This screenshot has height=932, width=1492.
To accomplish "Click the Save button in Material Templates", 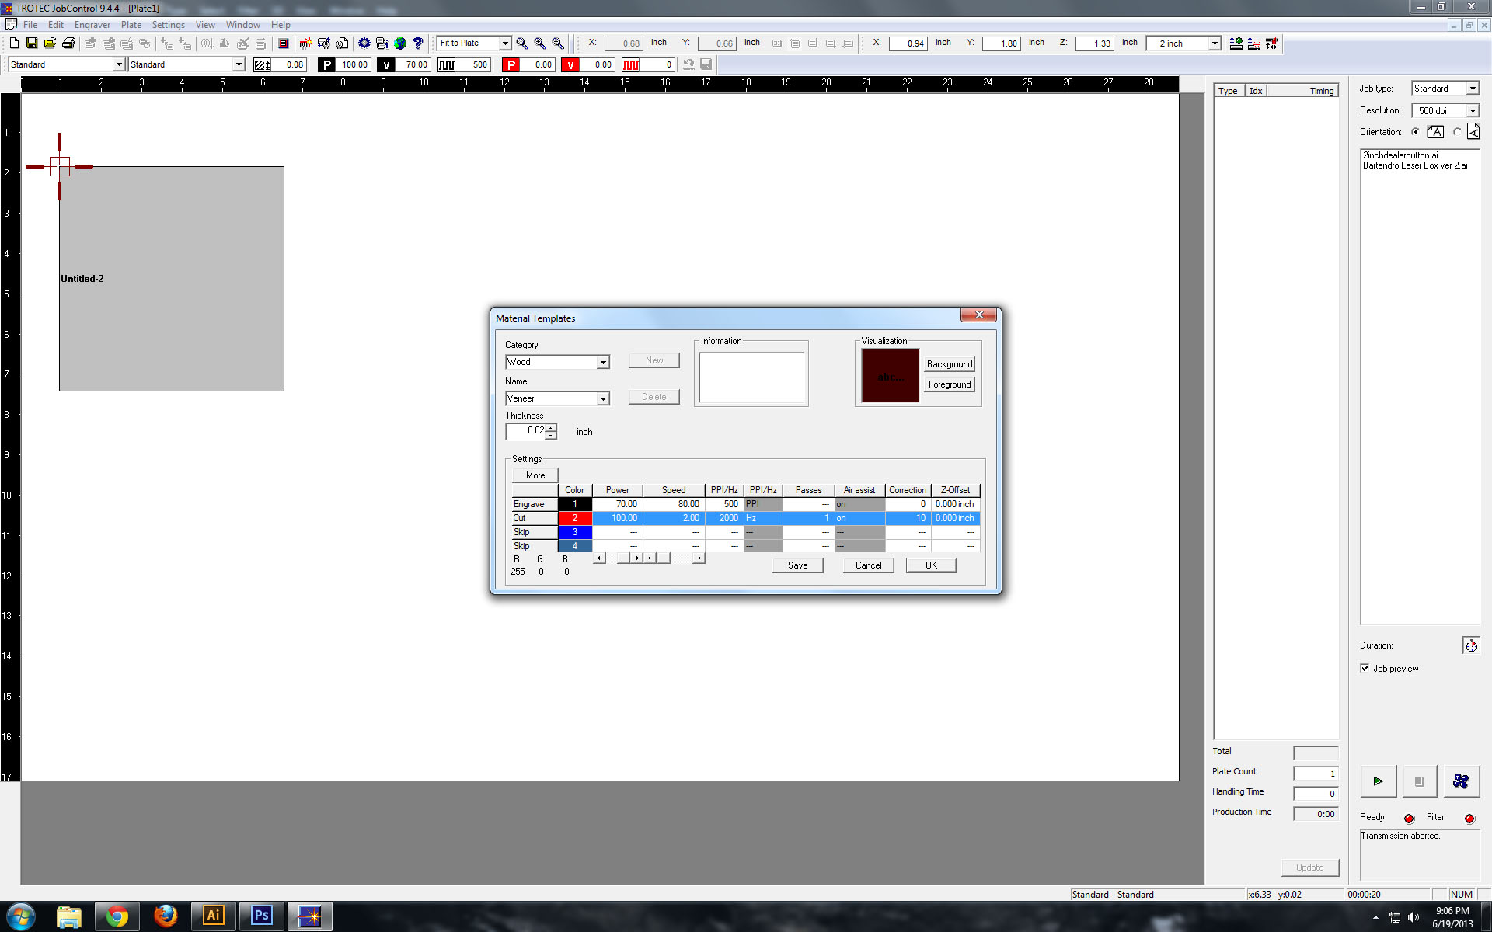I will point(797,565).
